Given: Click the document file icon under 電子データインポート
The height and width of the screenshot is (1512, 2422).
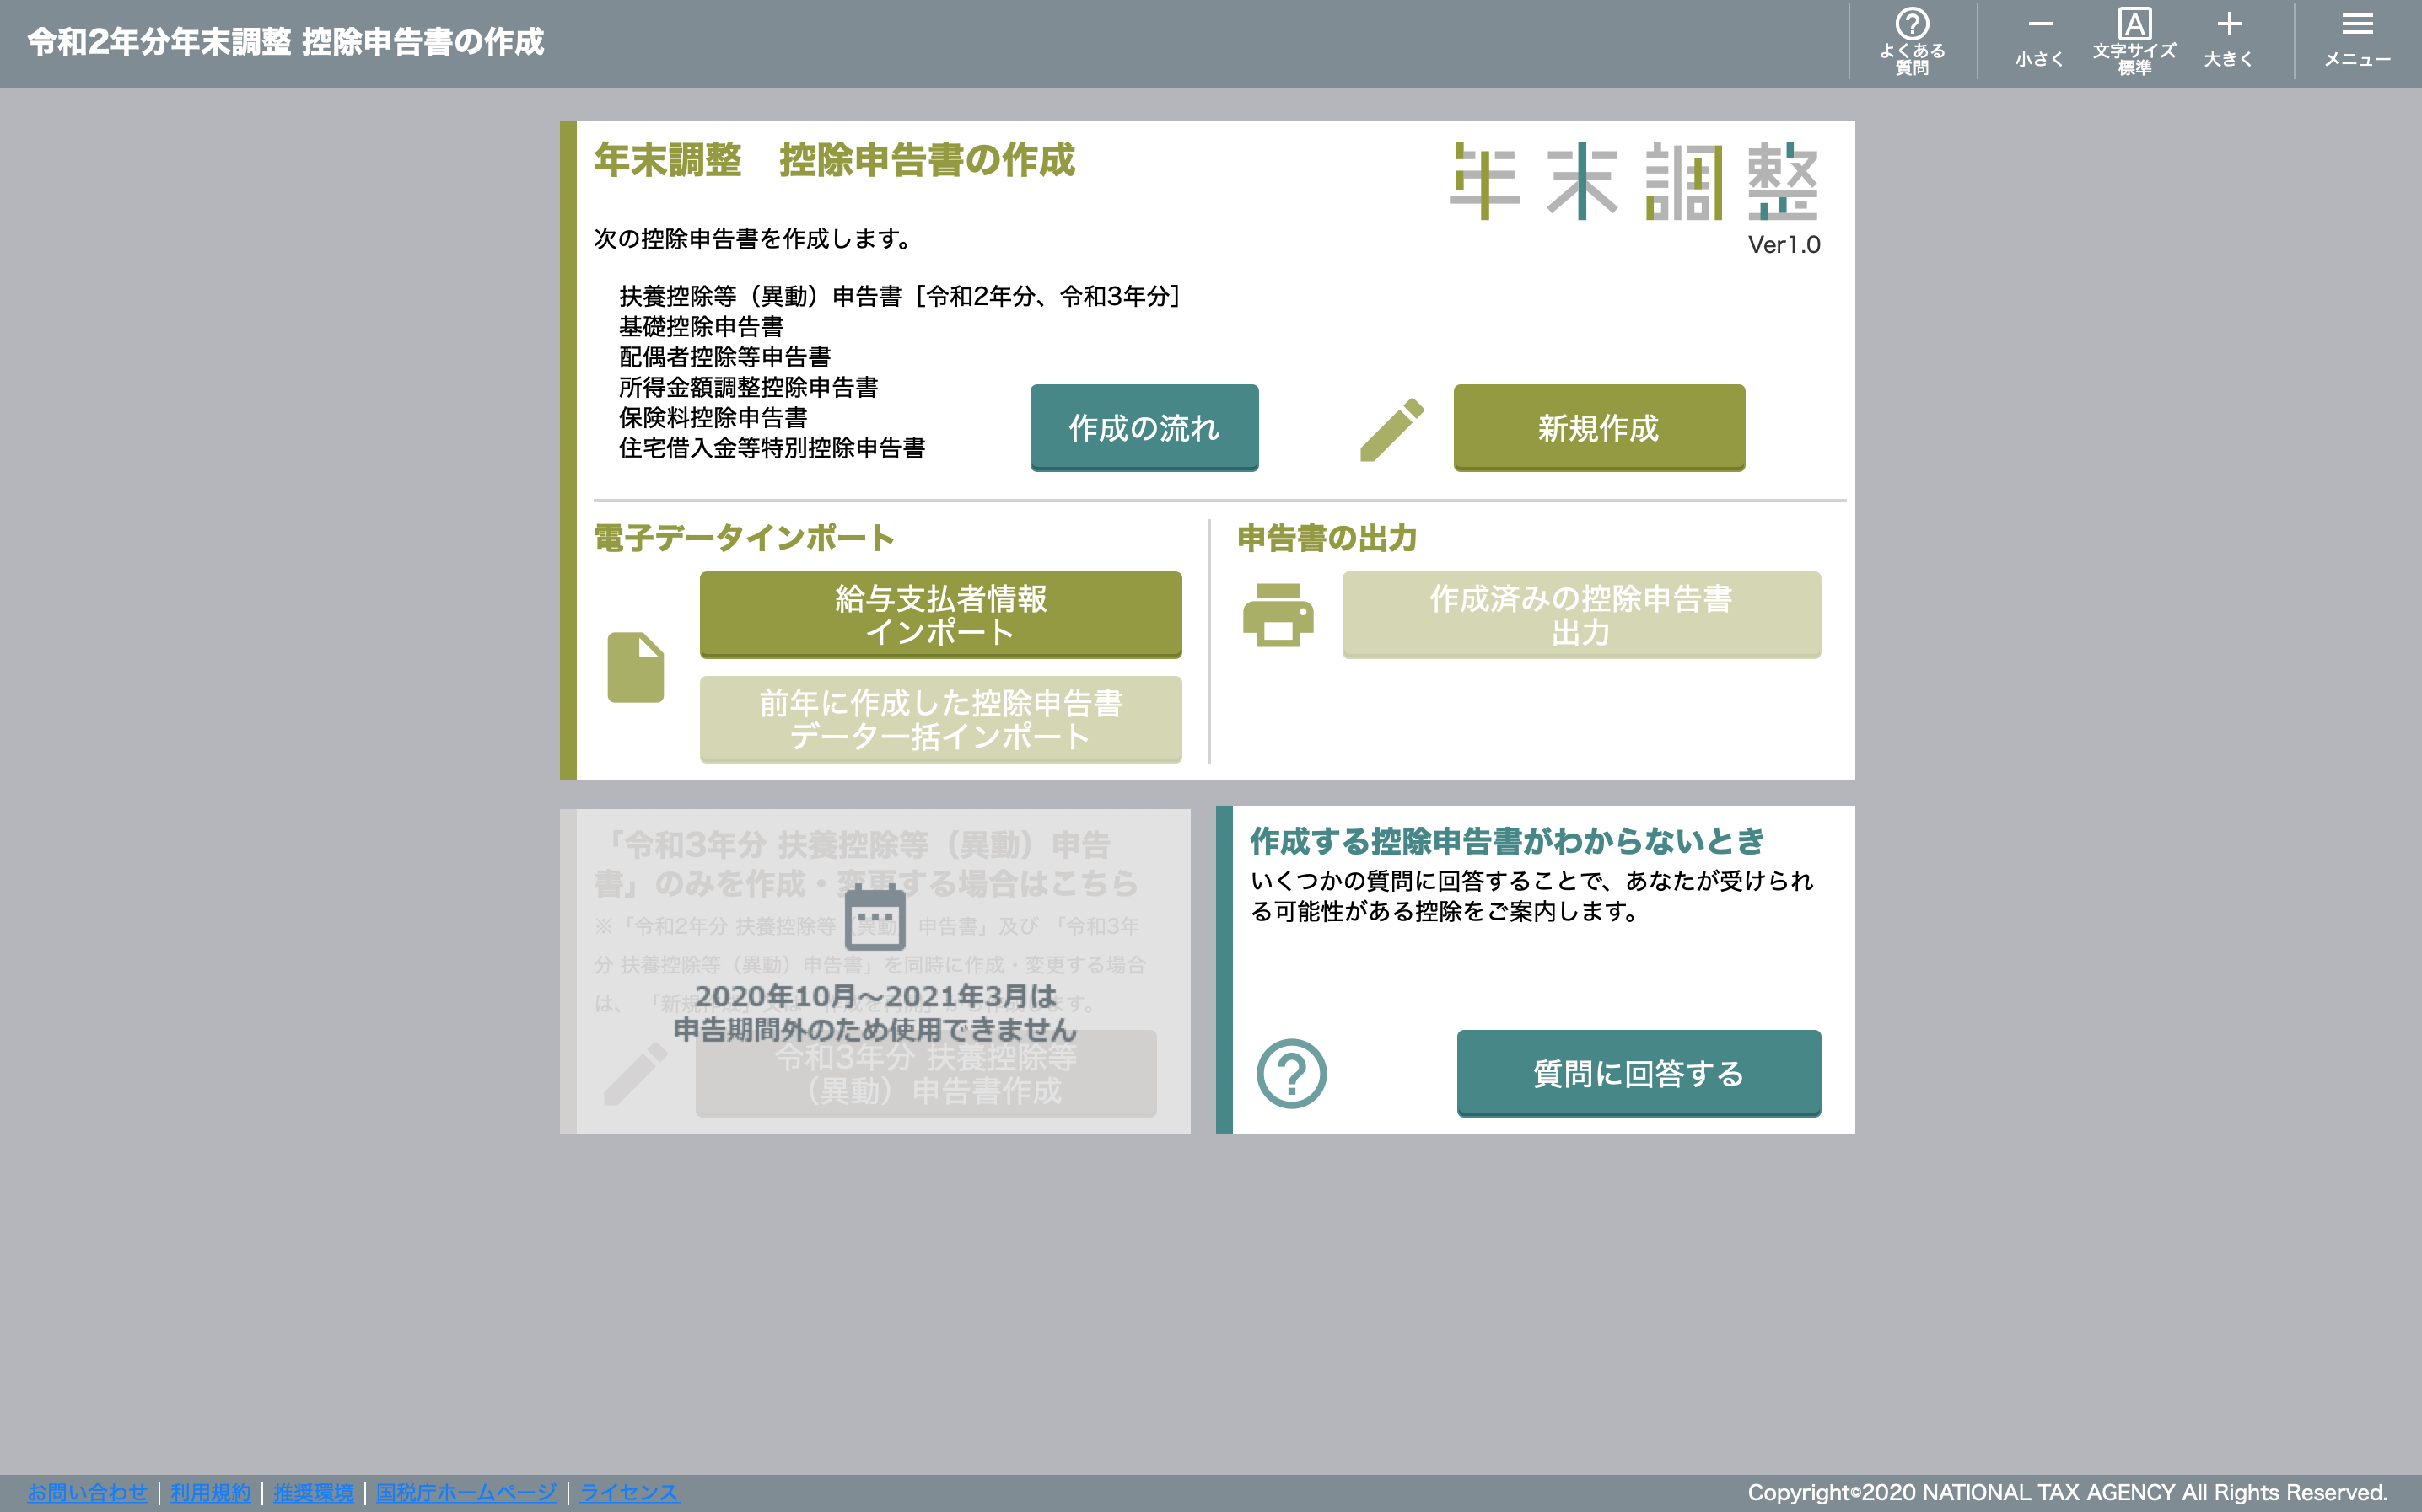Looking at the screenshot, I should pos(635,667).
